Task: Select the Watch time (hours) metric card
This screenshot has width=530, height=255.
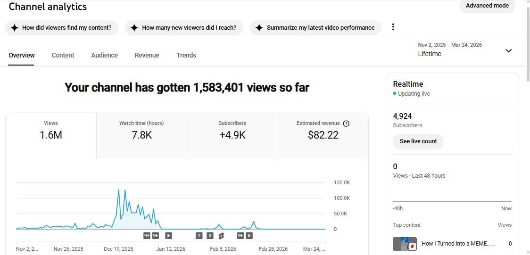Action: (x=141, y=136)
